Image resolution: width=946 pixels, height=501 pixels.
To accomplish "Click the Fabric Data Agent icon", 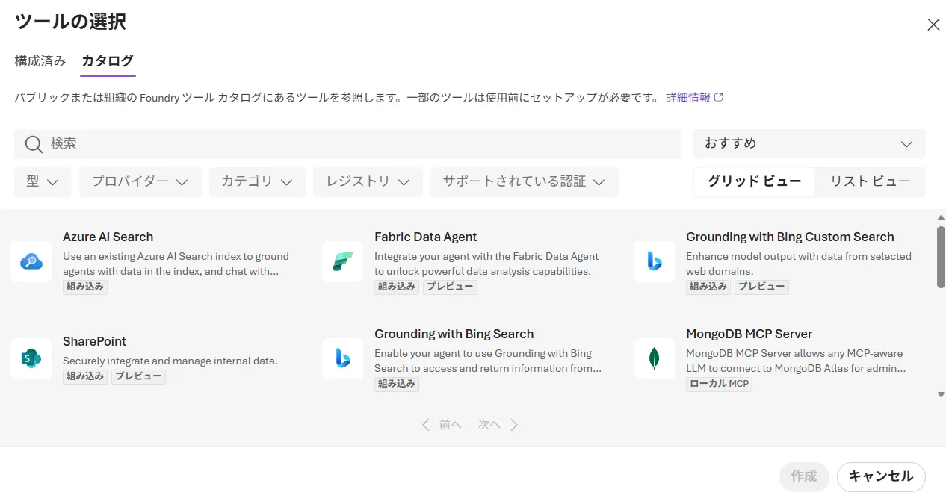I will click(x=343, y=261).
